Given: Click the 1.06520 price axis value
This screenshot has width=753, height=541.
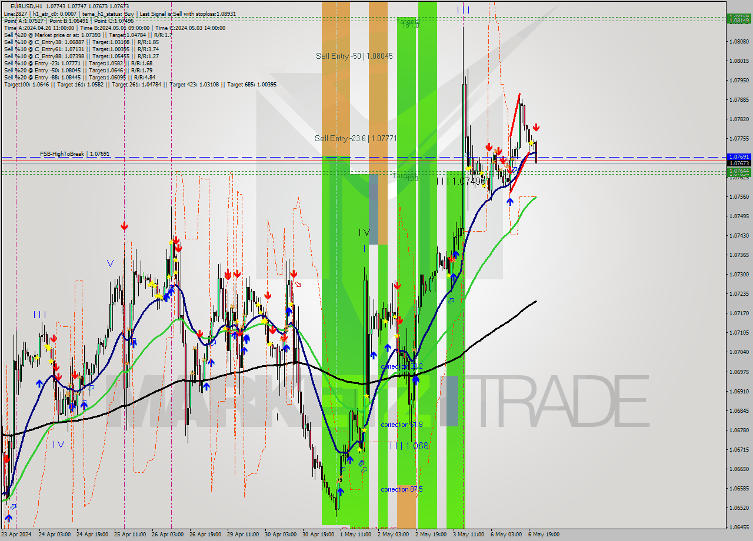Looking at the screenshot, I should pyautogui.click(x=739, y=507).
